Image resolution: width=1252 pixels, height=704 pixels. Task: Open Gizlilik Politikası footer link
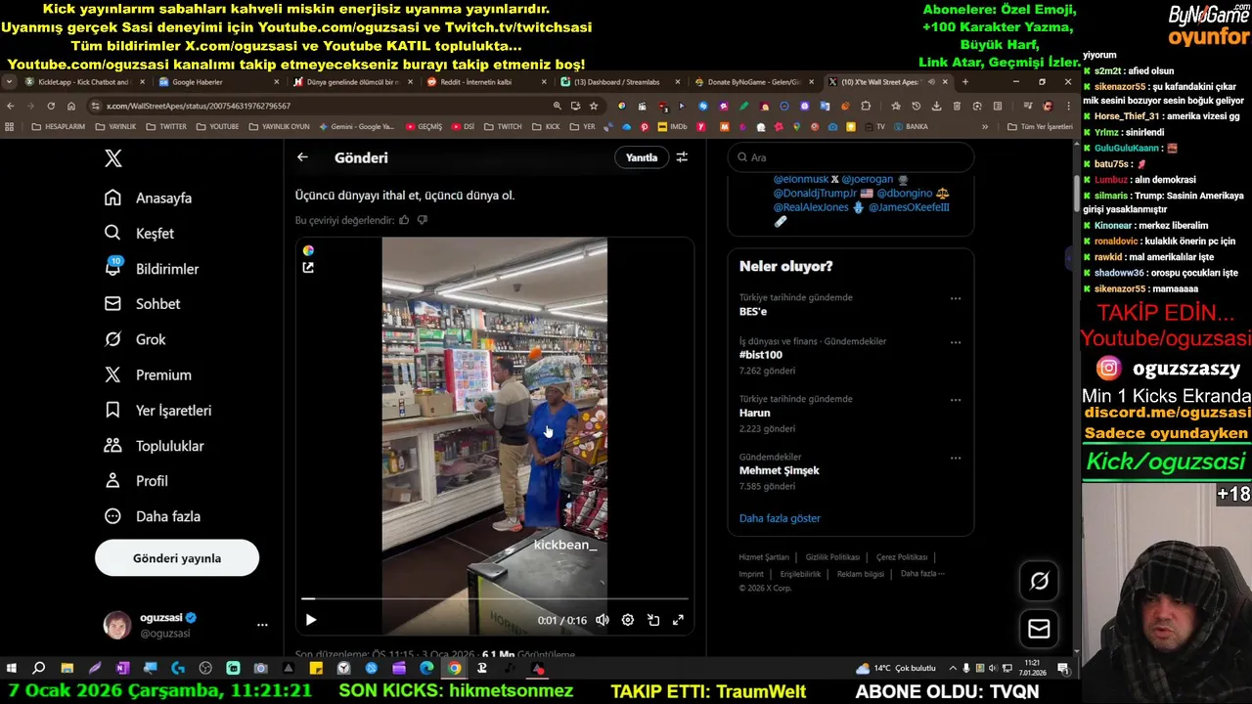(x=832, y=556)
